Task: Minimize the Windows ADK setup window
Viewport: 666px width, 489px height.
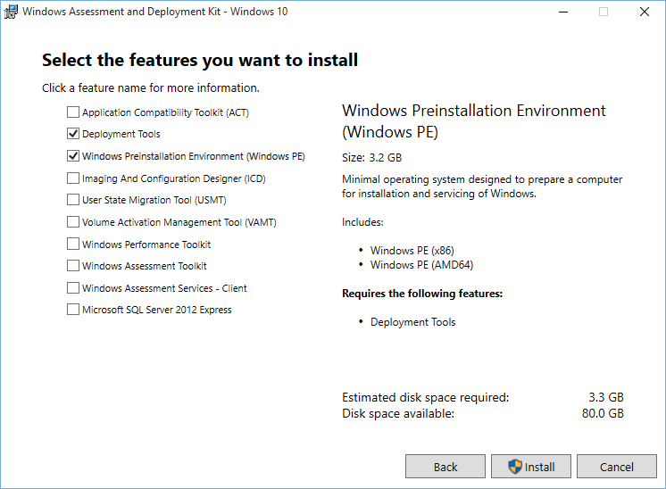Action: [x=562, y=12]
